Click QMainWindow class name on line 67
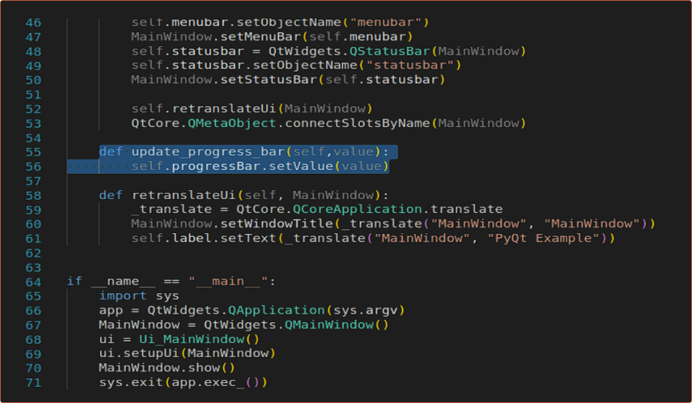The width and height of the screenshot is (692, 403). coord(331,325)
